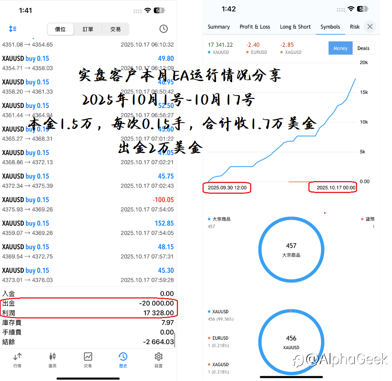Tap the battery indicator at 1:42

[362, 9]
